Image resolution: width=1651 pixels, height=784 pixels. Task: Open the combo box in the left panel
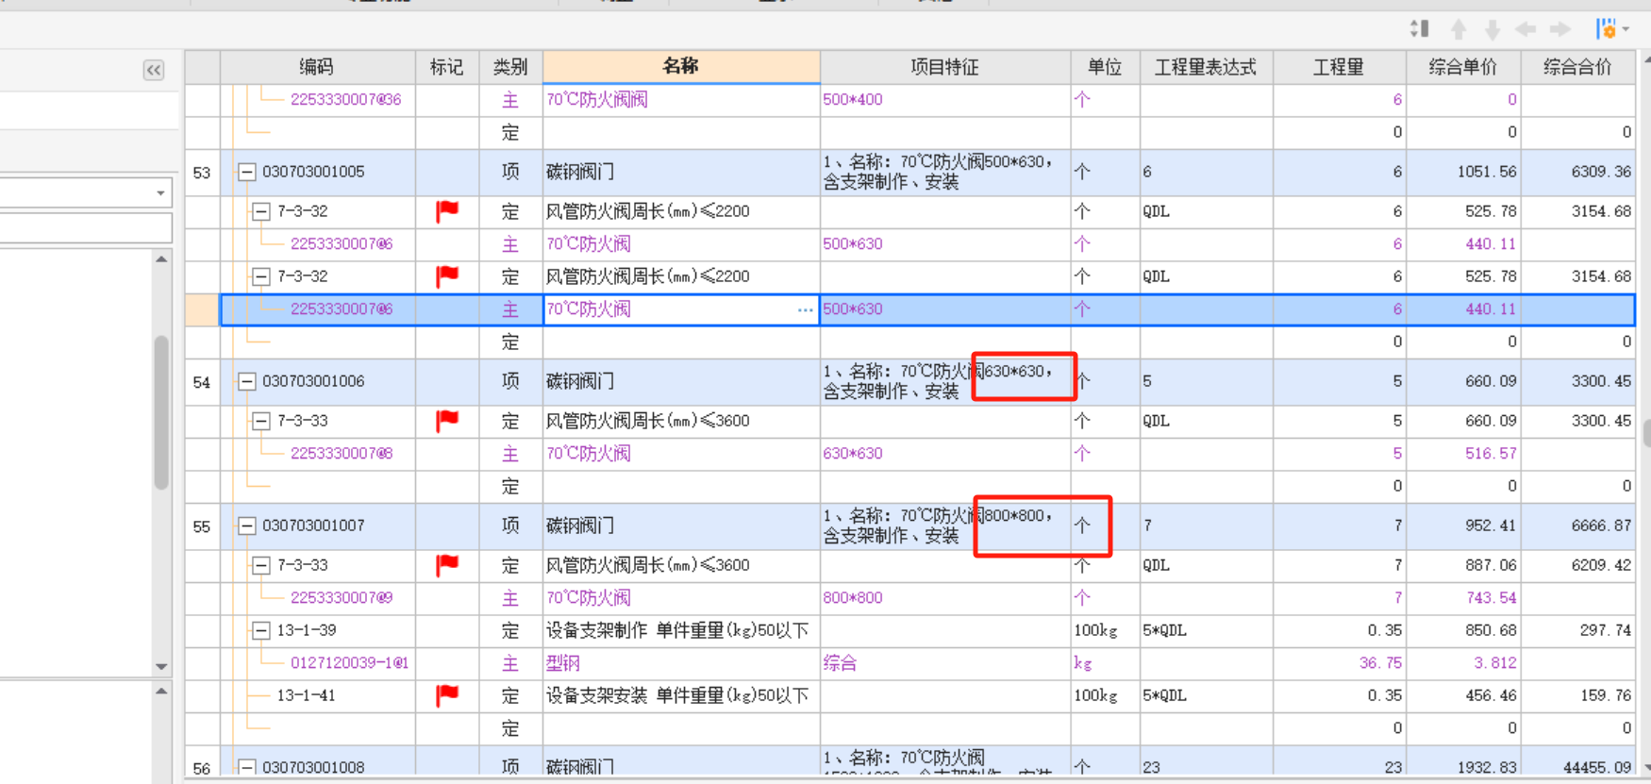(x=86, y=192)
